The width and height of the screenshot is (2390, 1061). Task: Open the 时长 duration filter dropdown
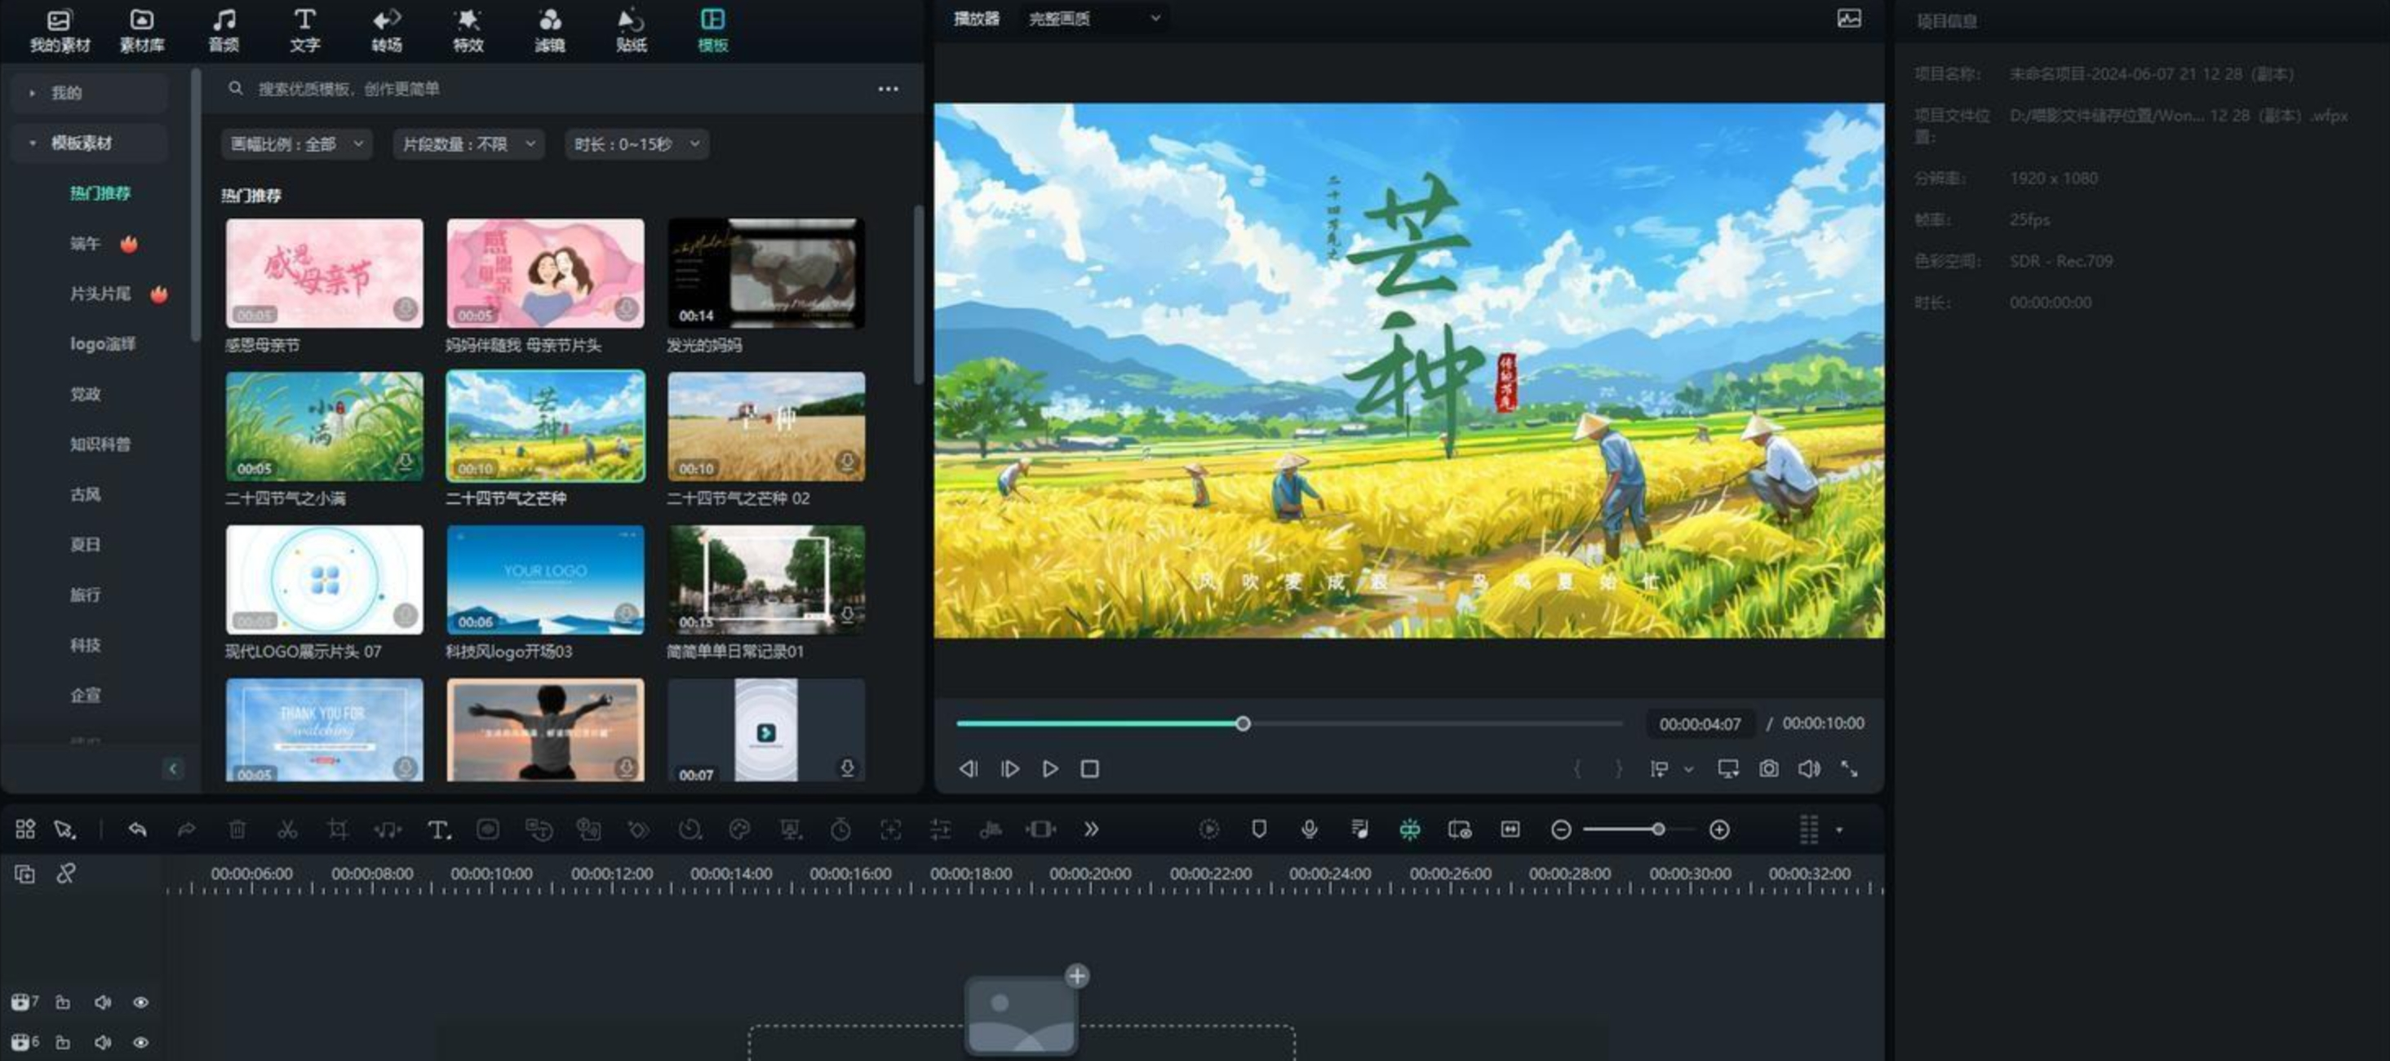click(x=636, y=144)
